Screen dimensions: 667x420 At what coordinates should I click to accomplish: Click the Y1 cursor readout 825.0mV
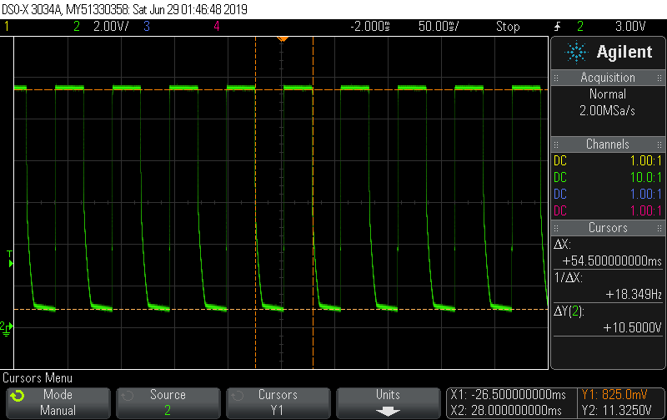[x=614, y=394]
